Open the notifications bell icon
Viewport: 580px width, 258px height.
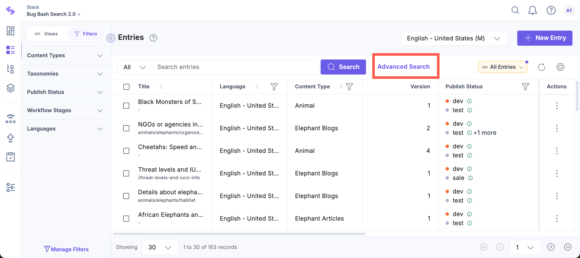(x=532, y=11)
